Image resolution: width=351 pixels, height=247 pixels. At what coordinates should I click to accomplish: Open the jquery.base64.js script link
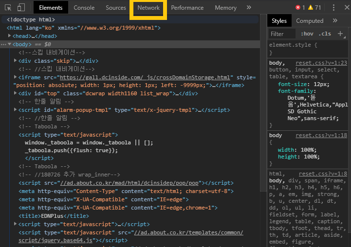coord(131,236)
